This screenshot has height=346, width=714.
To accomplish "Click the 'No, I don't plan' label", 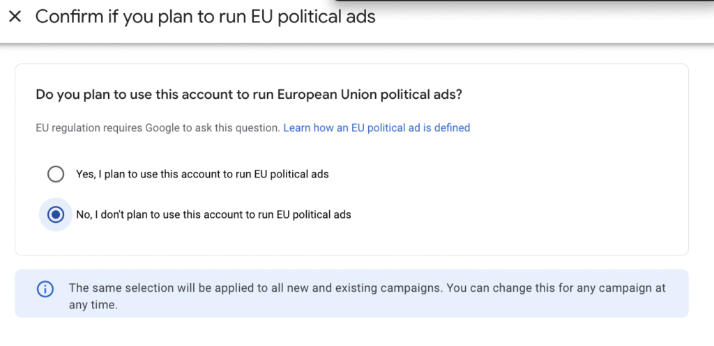I will pos(213,215).
